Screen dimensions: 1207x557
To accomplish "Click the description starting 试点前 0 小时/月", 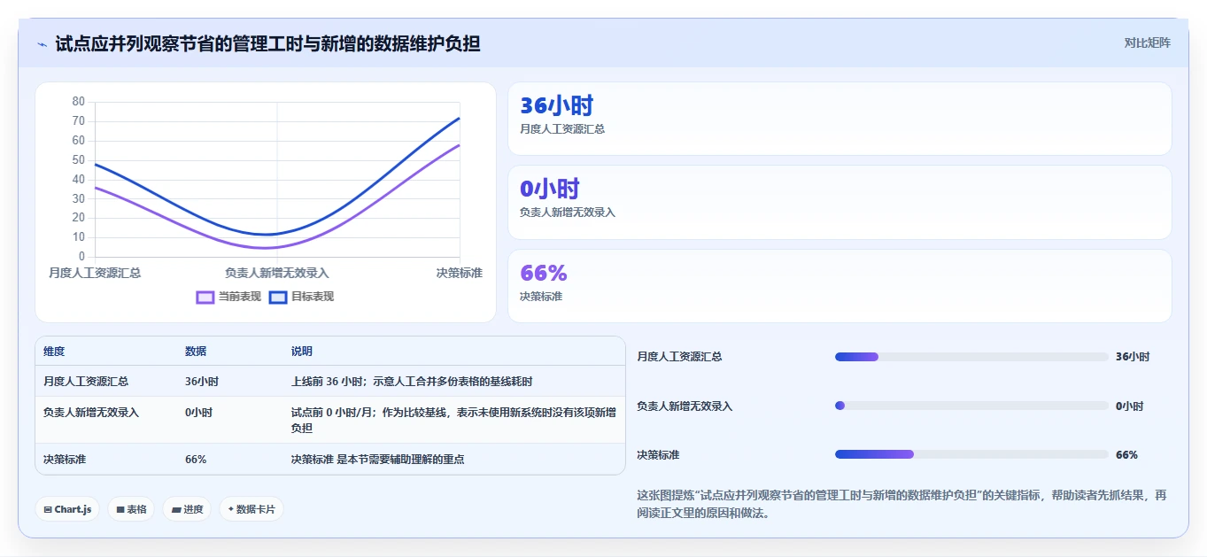I will pos(453,420).
